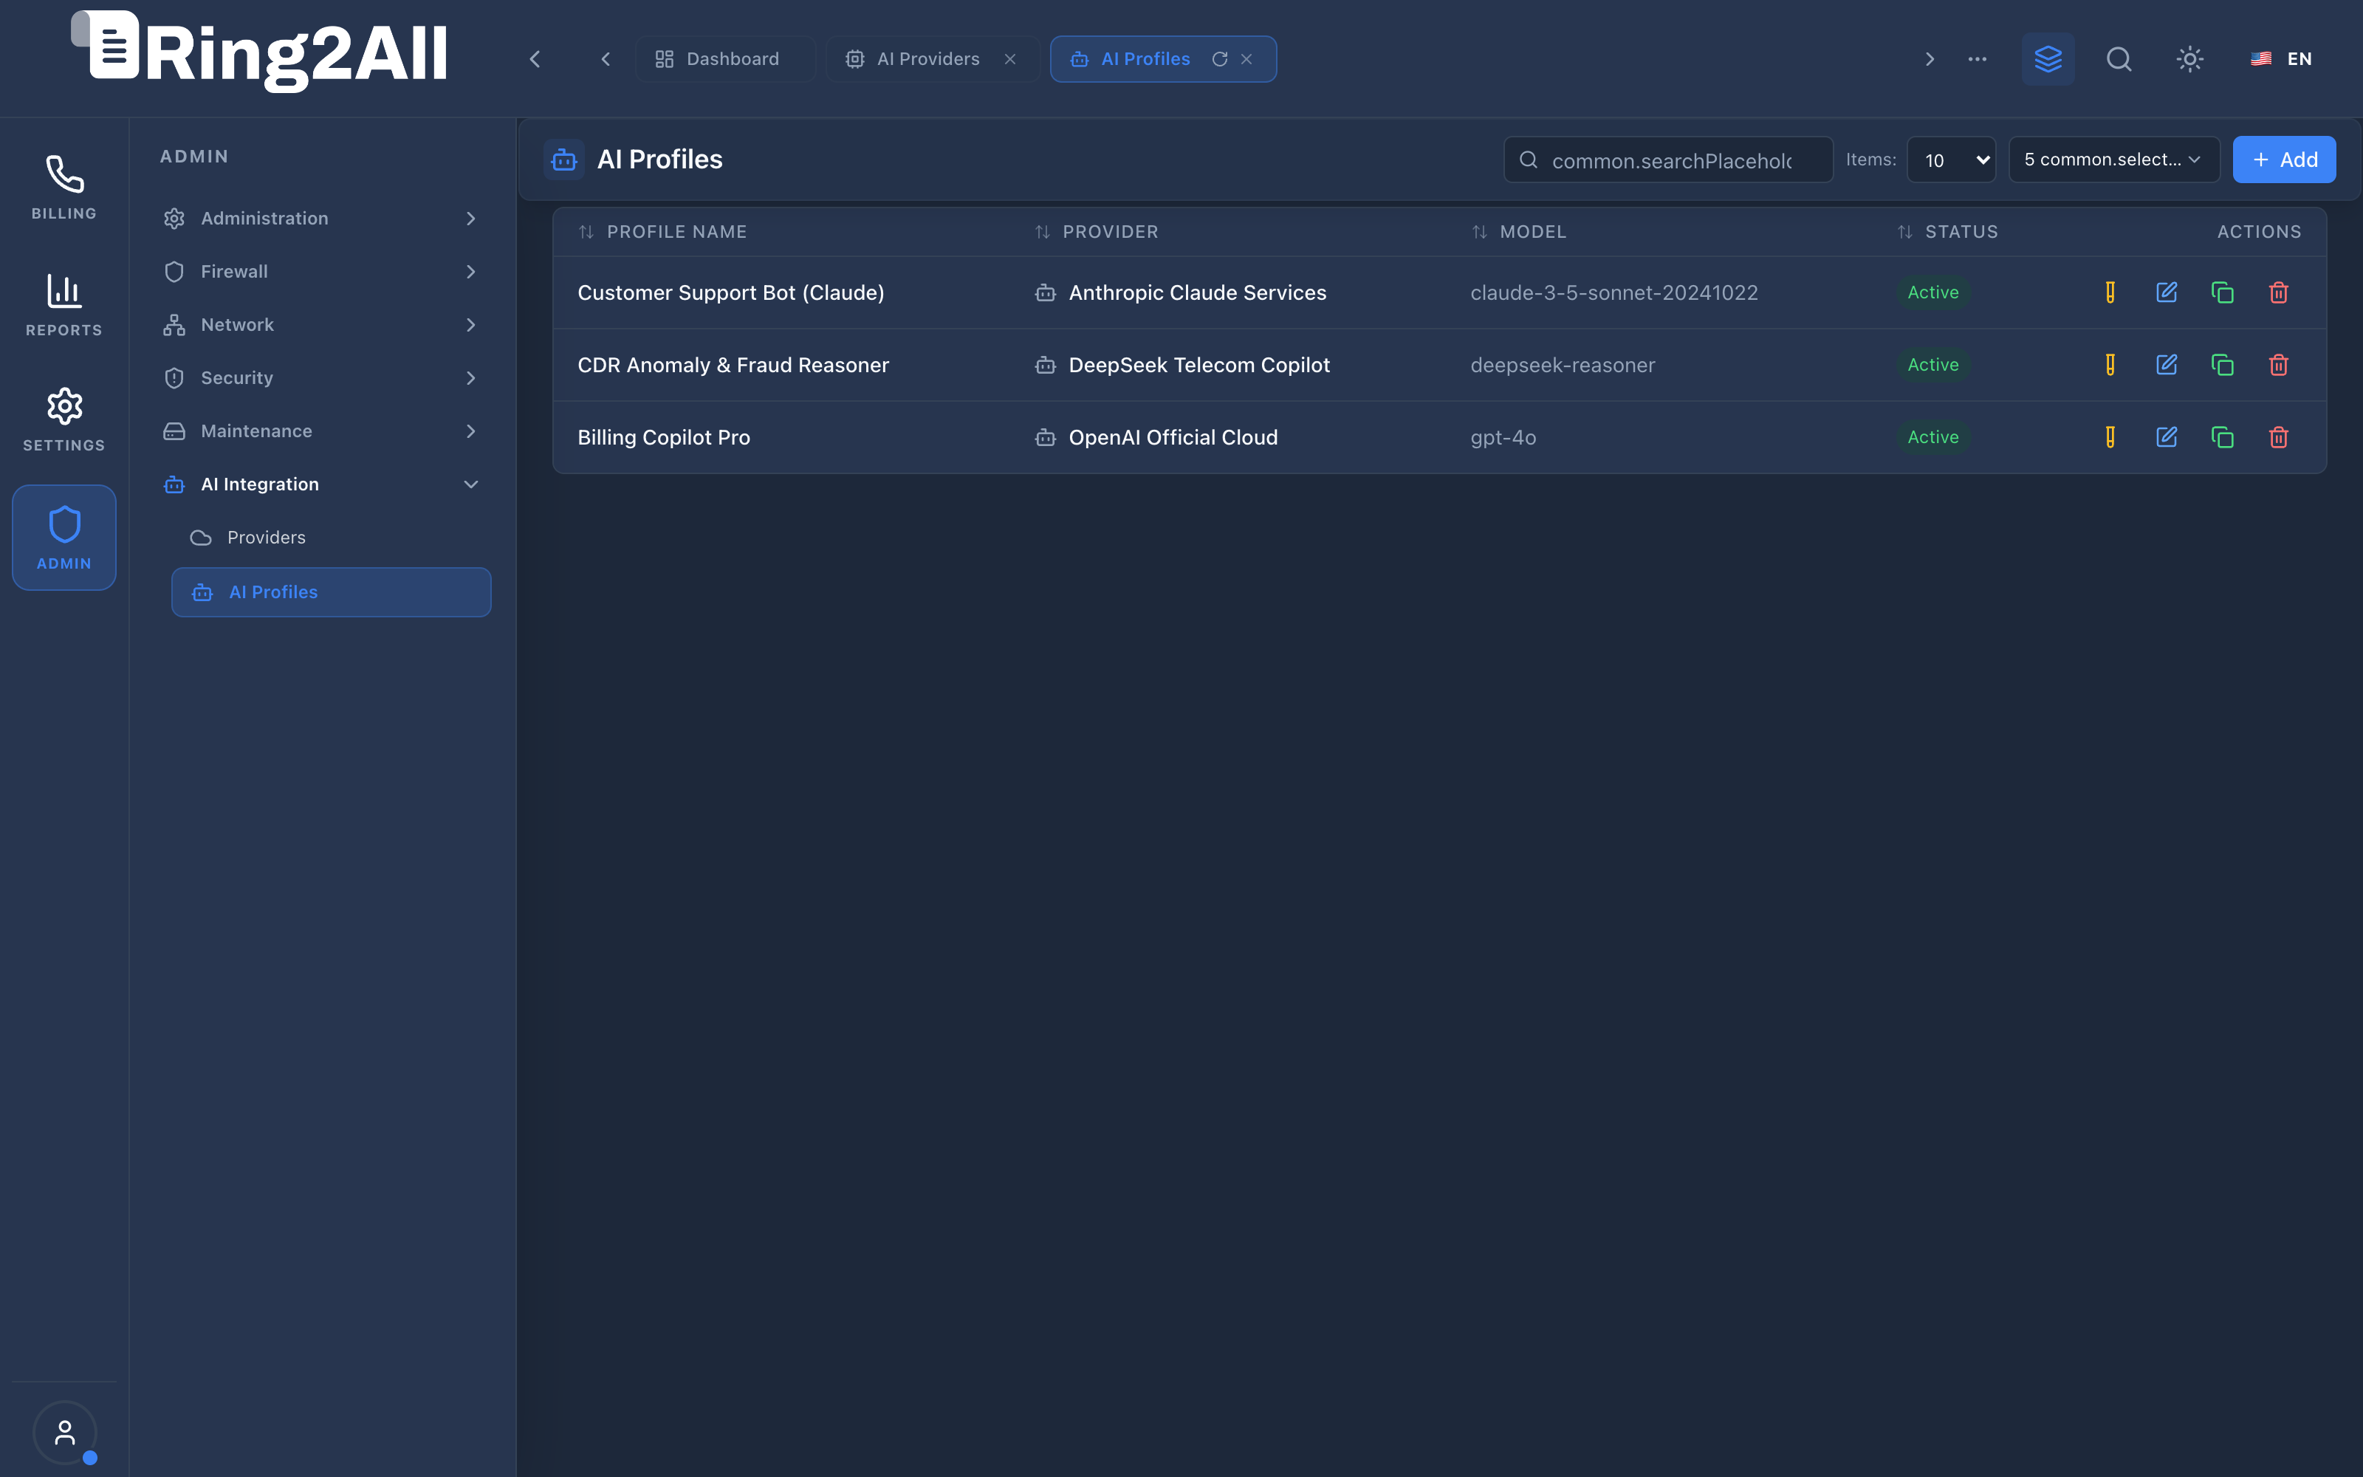Open the column selection dropdown

point(2114,160)
